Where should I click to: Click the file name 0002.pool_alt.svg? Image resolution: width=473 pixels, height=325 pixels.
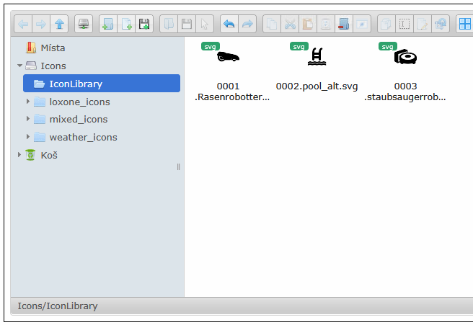tap(317, 86)
